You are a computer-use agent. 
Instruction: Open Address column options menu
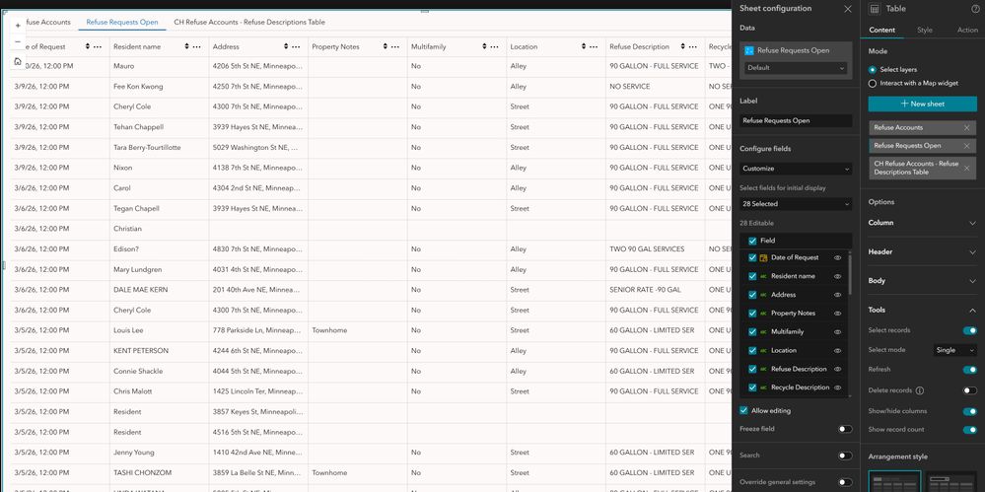[297, 46]
